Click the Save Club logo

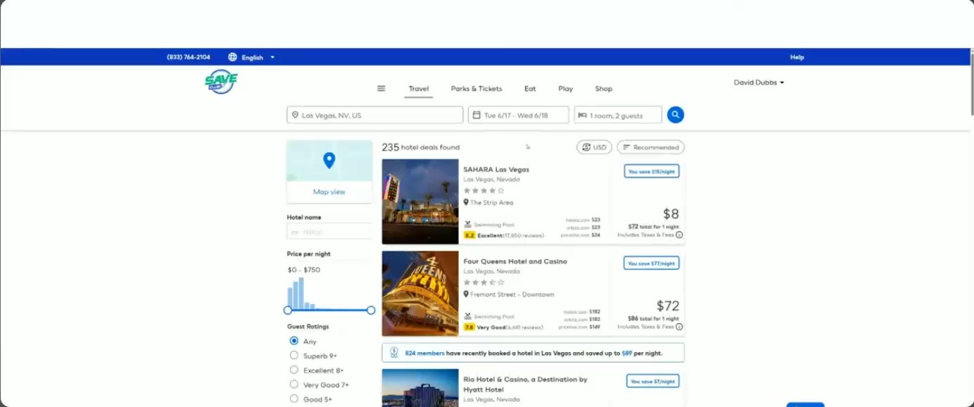point(221,82)
